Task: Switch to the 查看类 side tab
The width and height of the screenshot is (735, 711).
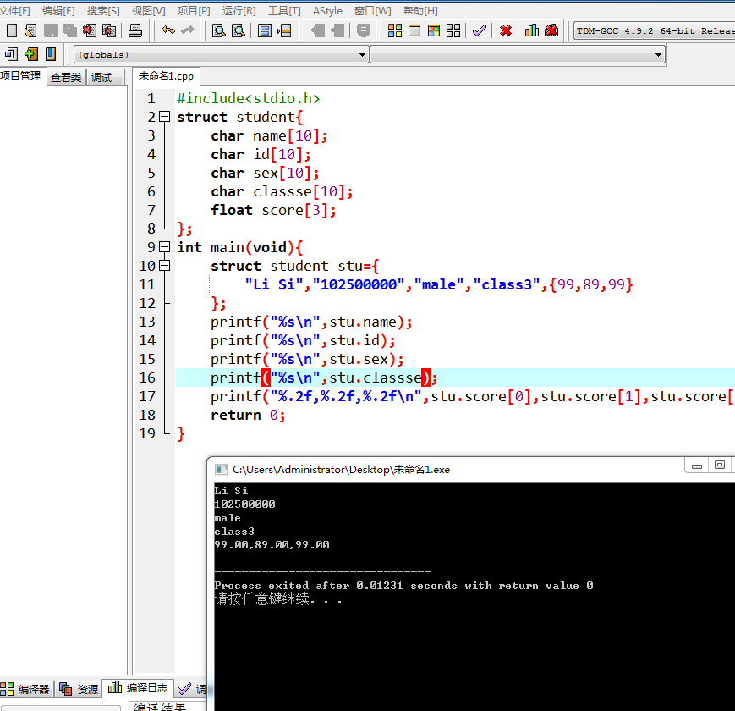Action: [66, 77]
